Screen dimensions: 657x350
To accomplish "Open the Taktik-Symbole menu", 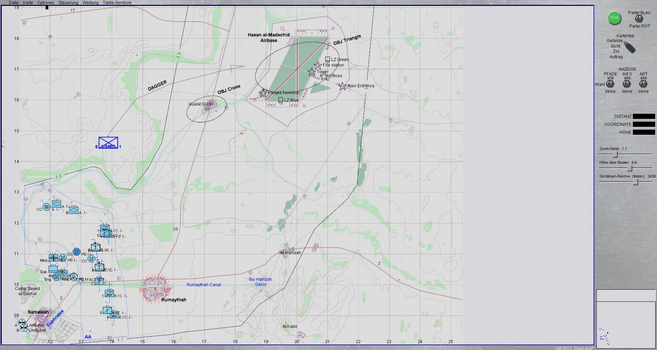I will click(x=117, y=3).
